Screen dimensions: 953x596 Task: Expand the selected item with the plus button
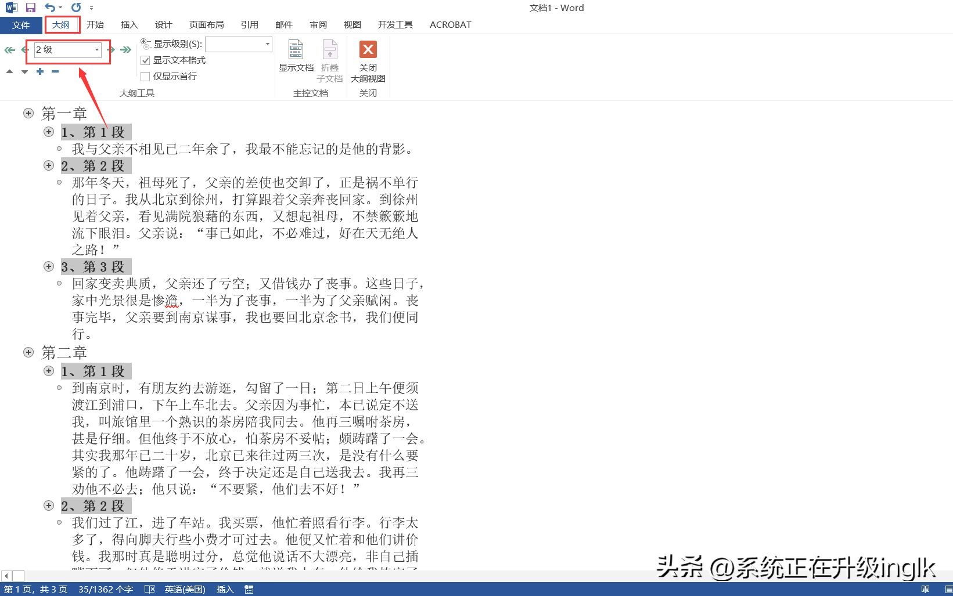[x=39, y=71]
